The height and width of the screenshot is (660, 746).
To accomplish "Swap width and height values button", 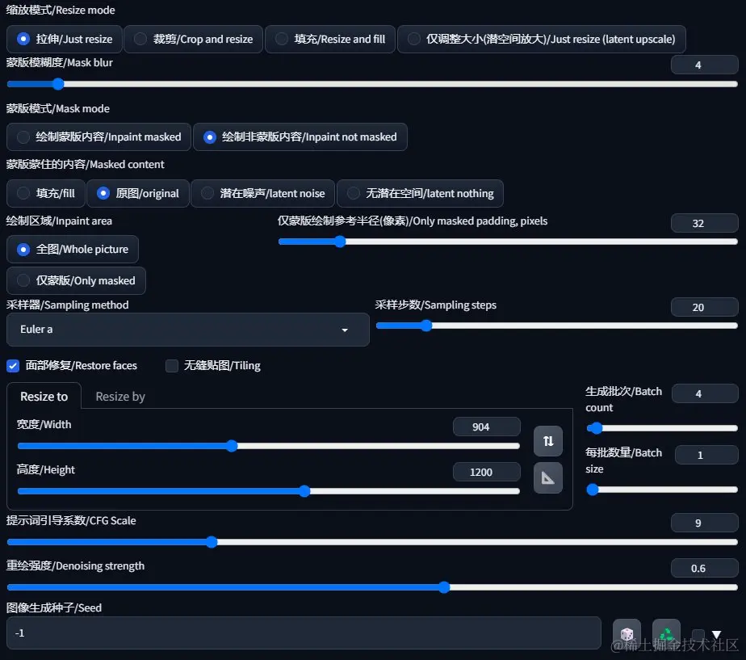I will coord(548,441).
